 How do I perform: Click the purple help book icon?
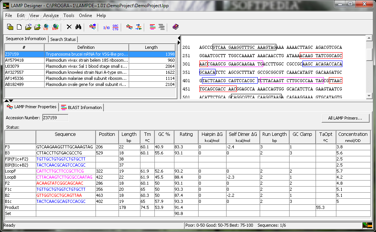point(176,27)
